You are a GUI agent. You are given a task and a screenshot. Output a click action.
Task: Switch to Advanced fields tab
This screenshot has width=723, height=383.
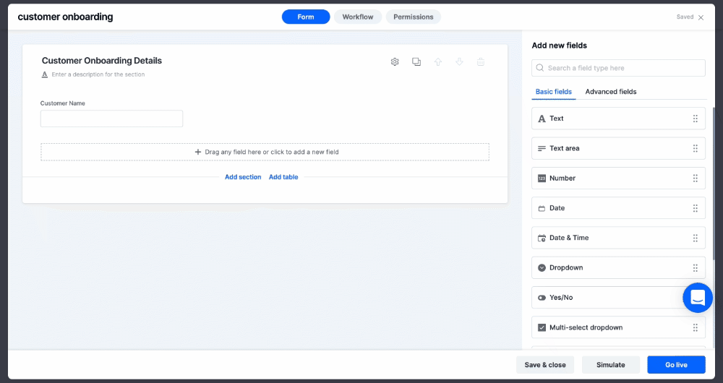611,92
